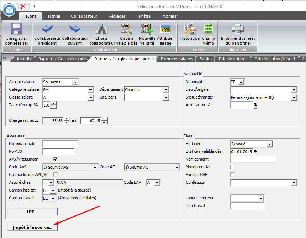This screenshot has width=306, height=238.
Task: Expand Canton travail dropdown
Action: click(x=53, y=198)
